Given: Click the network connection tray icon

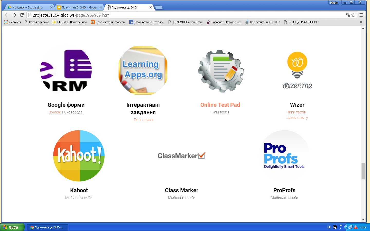Looking at the screenshot, I should coord(350,227).
